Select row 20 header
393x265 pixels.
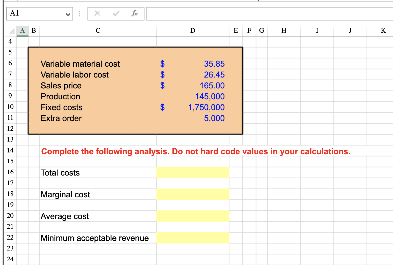pyautogui.click(x=10, y=216)
